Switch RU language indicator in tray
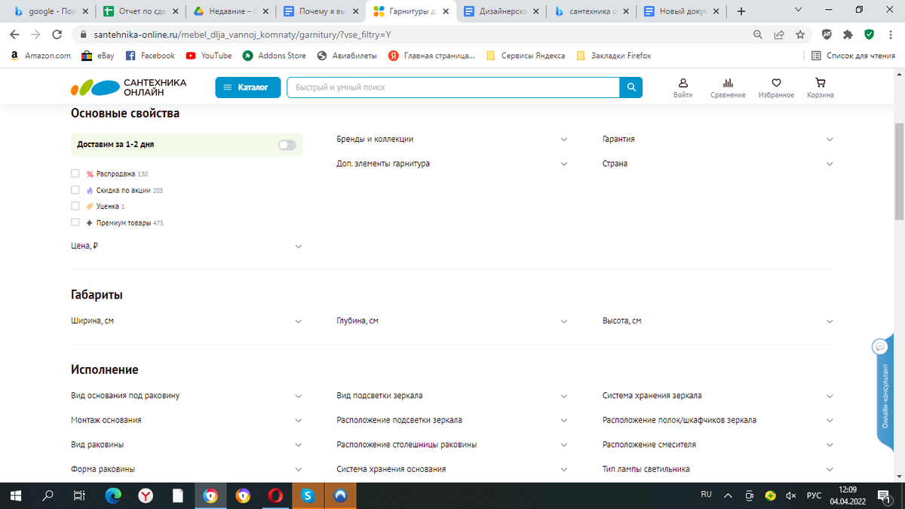This screenshot has width=905, height=509. (x=706, y=495)
